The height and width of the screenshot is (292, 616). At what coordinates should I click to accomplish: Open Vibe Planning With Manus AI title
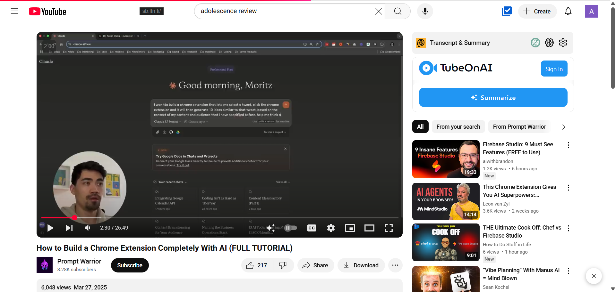[x=521, y=274]
